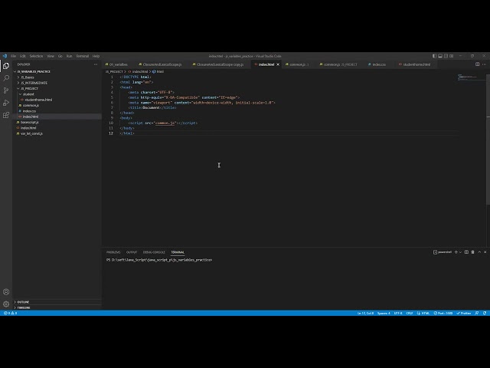The image size is (490, 368).
Task: Click the Prettier status bar item
Action: pos(463,313)
